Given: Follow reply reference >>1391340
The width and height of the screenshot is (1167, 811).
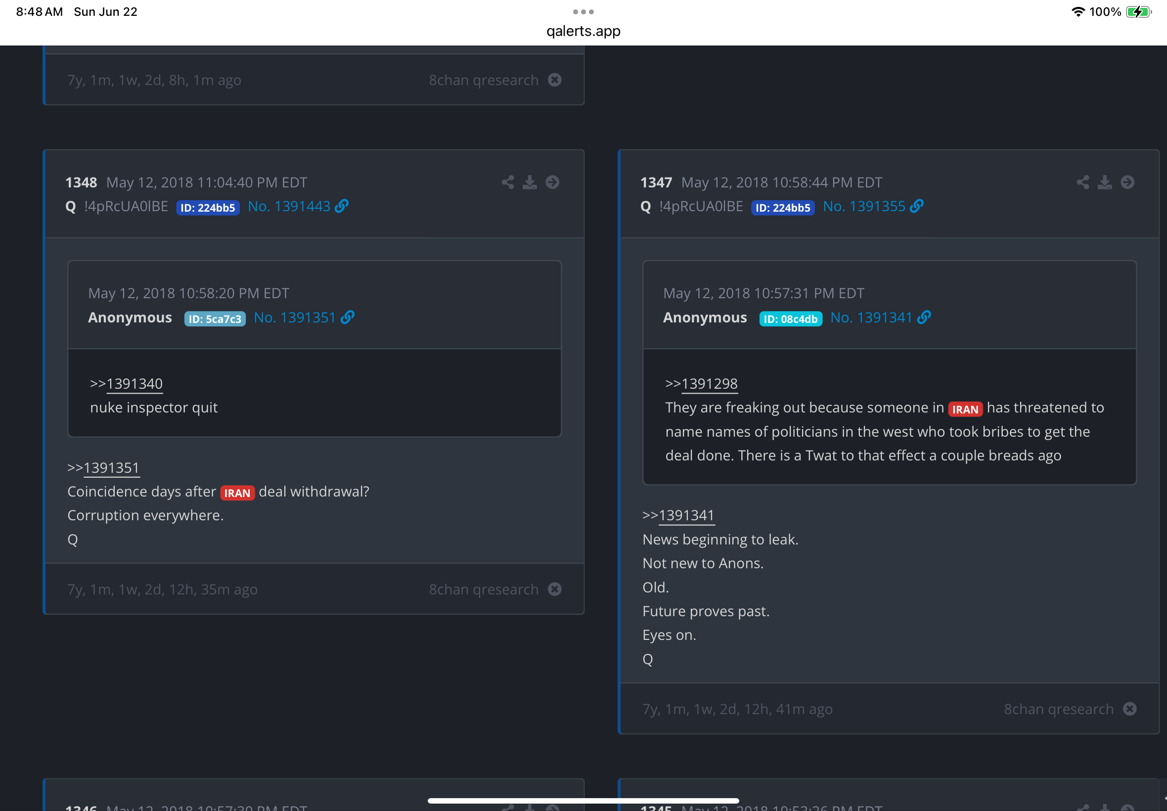Looking at the screenshot, I should 127,384.
